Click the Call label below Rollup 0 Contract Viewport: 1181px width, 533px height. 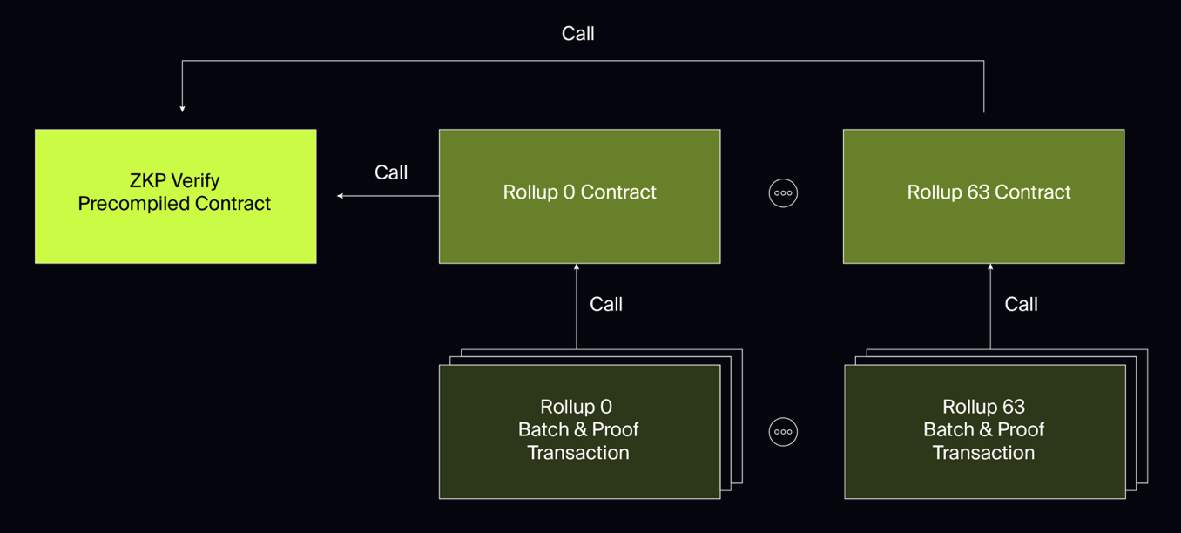point(606,304)
